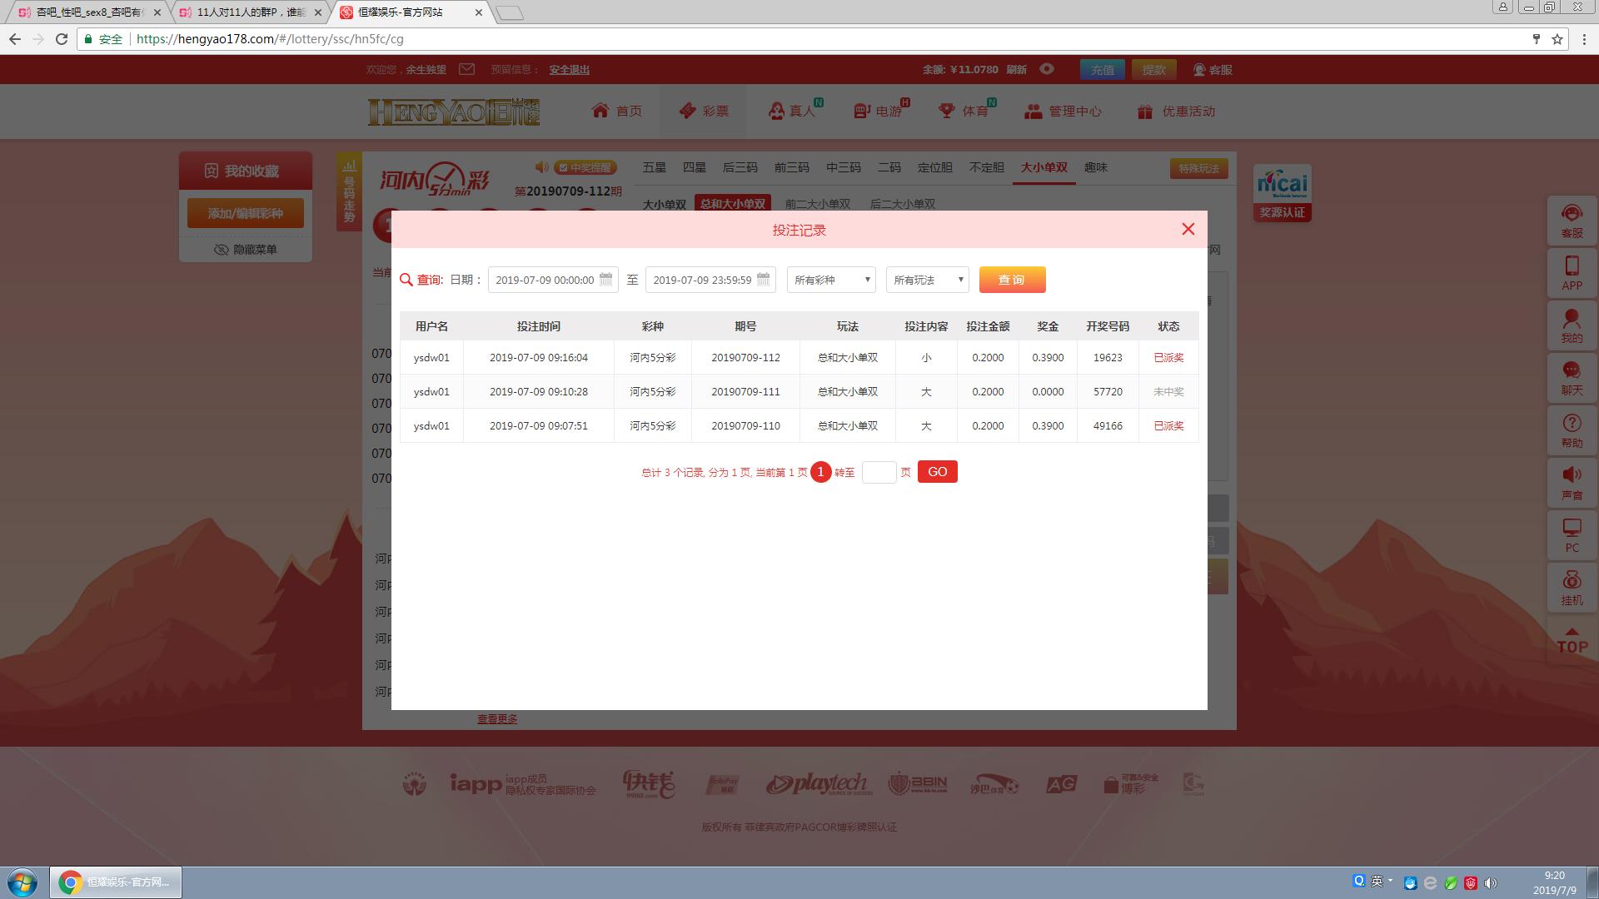Screen dimensions: 1599x899
Task: Click winning number 19623
Action: (x=1108, y=357)
